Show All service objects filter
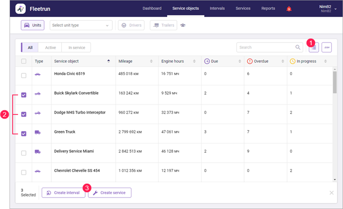Image resolution: width=343 pixels, height=209 pixels. tap(30, 47)
